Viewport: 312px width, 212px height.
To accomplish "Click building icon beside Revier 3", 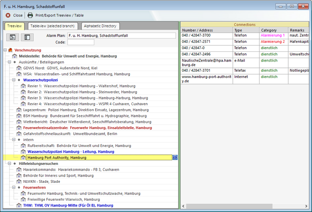I will click(23, 98).
